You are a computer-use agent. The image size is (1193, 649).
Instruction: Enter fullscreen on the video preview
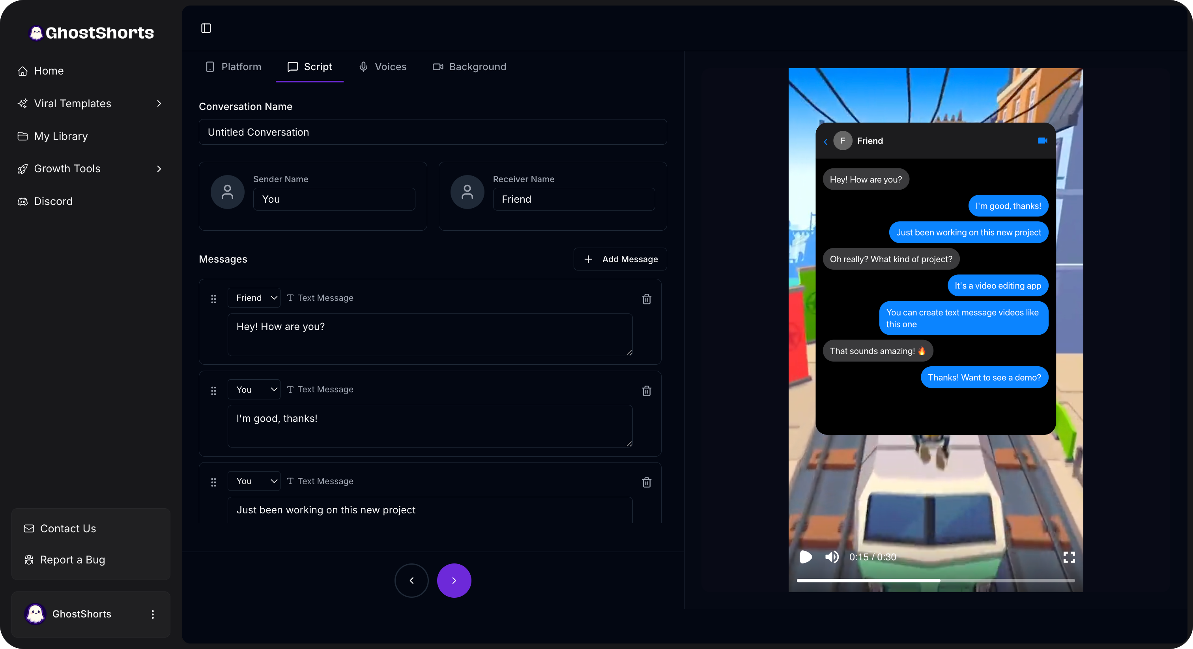coord(1069,557)
